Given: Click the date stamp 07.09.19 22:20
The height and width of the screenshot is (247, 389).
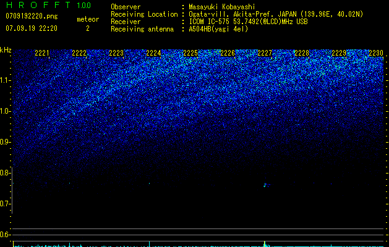Looking at the screenshot, I should (32, 28).
